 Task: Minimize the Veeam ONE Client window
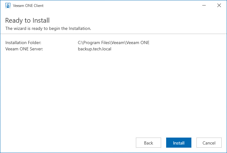204,5
